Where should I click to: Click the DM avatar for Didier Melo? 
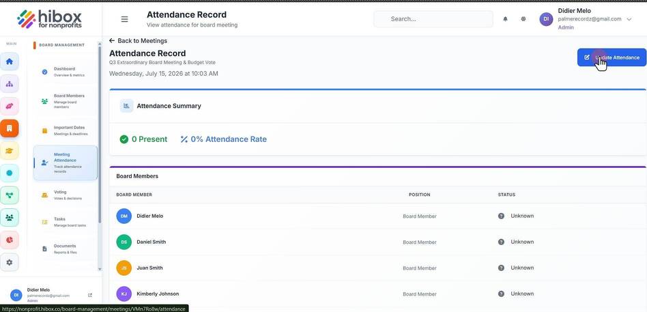124,216
